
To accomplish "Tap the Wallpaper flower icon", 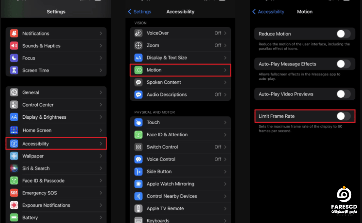I will point(14,156).
